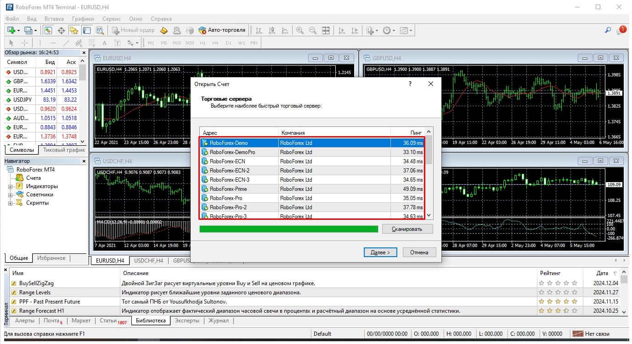632x344 pixels.
Task: Open the Файл menu
Action: pyautogui.click(x=12, y=19)
